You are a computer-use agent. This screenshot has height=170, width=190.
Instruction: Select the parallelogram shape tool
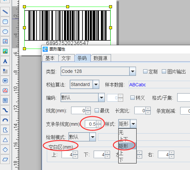point(5,159)
